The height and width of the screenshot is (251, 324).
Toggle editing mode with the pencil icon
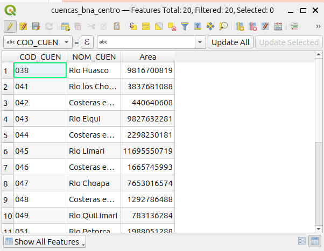click(10, 26)
